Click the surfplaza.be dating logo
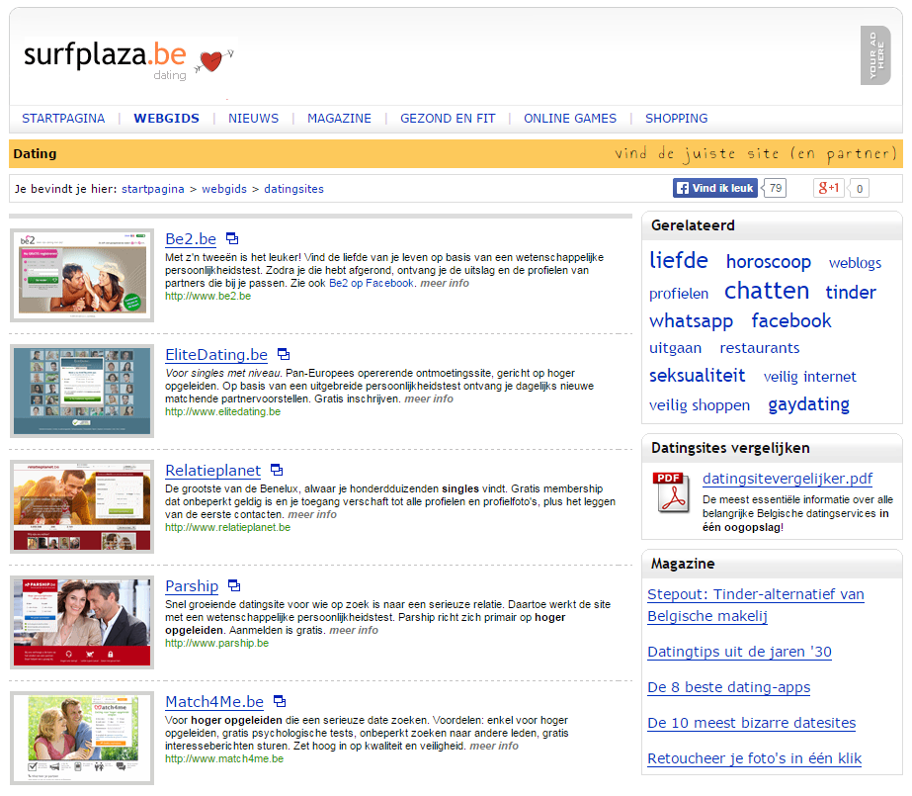 pos(129,61)
